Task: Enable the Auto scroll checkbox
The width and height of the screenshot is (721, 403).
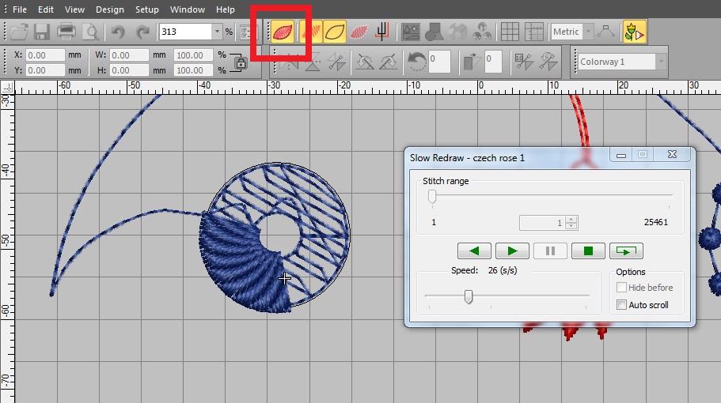Action: coord(621,305)
